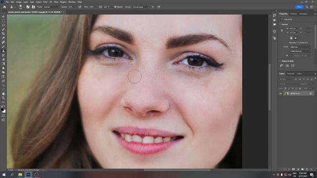Select the Crop tool
Screen dimensions: 317x178
coord(3,34)
